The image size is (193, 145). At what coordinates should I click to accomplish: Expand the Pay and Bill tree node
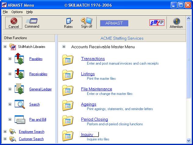10,120
